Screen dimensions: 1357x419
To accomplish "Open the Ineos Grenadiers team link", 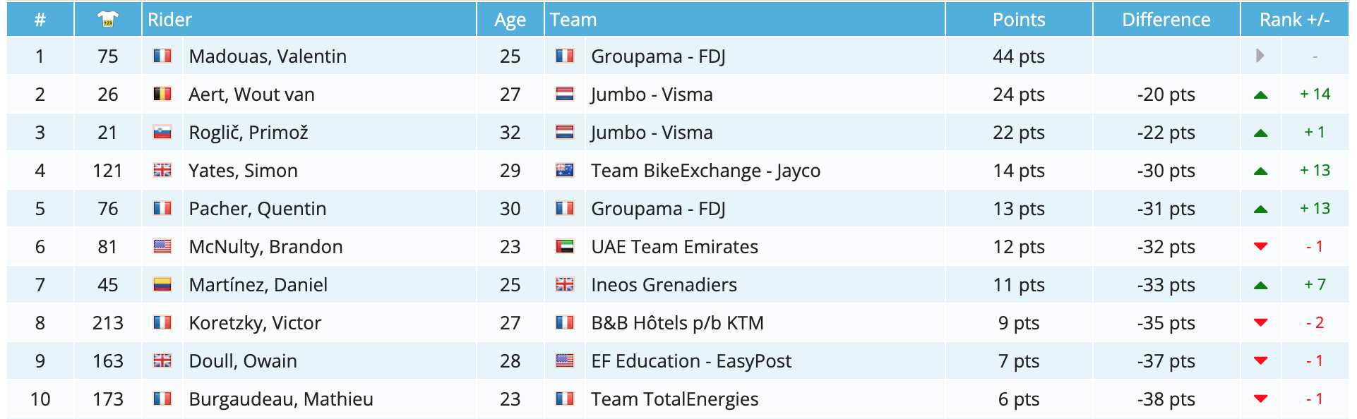I will (664, 285).
